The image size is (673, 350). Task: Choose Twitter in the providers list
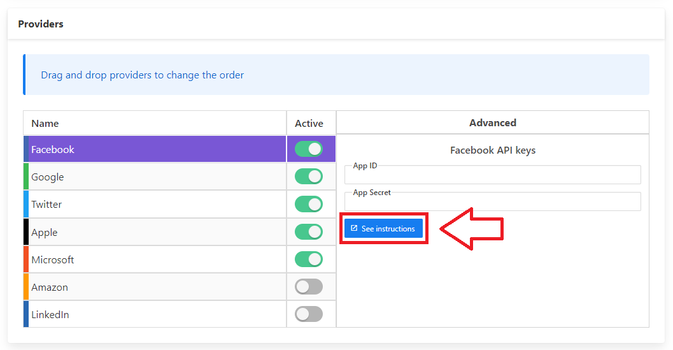(153, 204)
